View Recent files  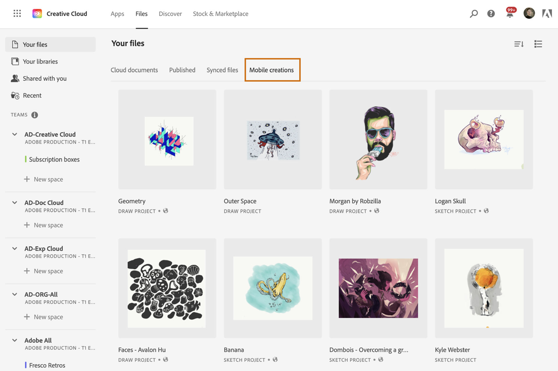pos(32,95)
